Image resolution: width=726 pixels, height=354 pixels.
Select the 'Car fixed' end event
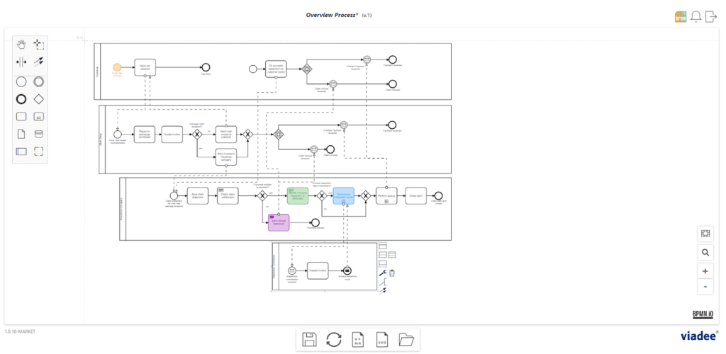click(206, 67)
